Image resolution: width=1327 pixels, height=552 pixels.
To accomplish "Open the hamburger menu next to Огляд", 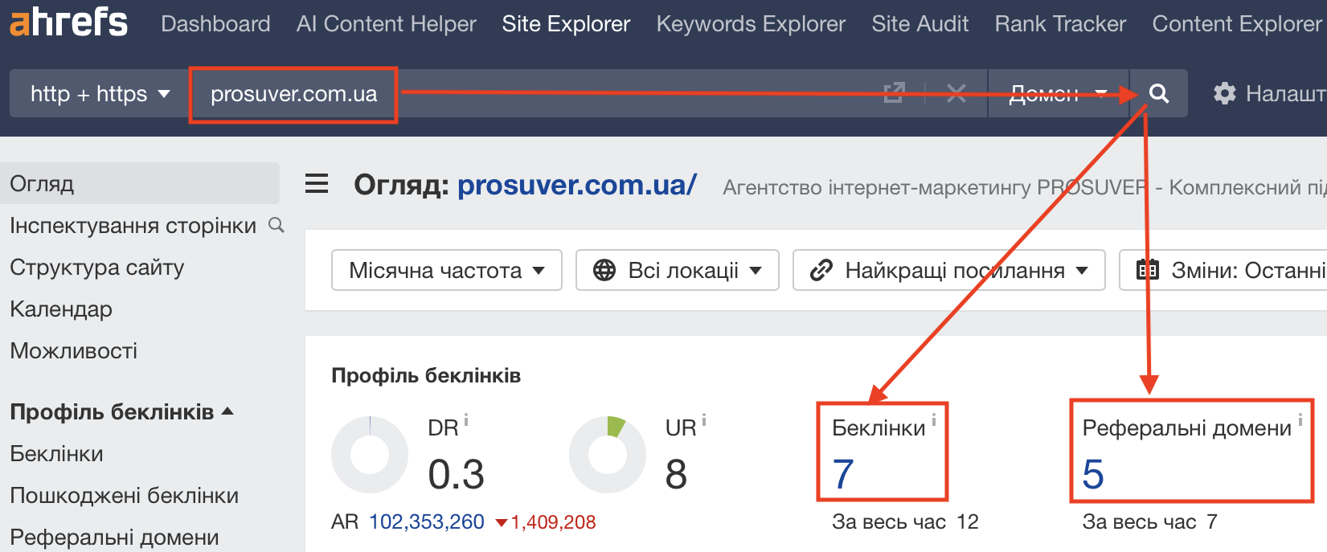I will [317, 184].
